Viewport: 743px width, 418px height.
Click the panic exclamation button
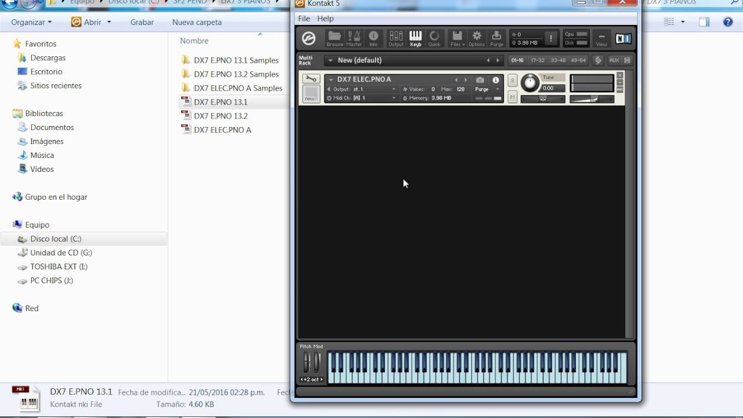(551, 38)
